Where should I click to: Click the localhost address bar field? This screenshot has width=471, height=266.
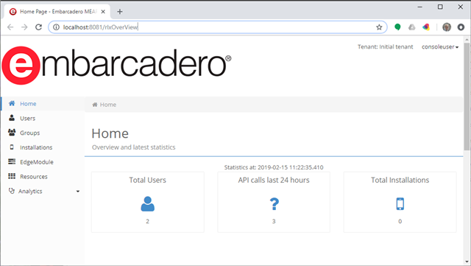pos(218,27)
